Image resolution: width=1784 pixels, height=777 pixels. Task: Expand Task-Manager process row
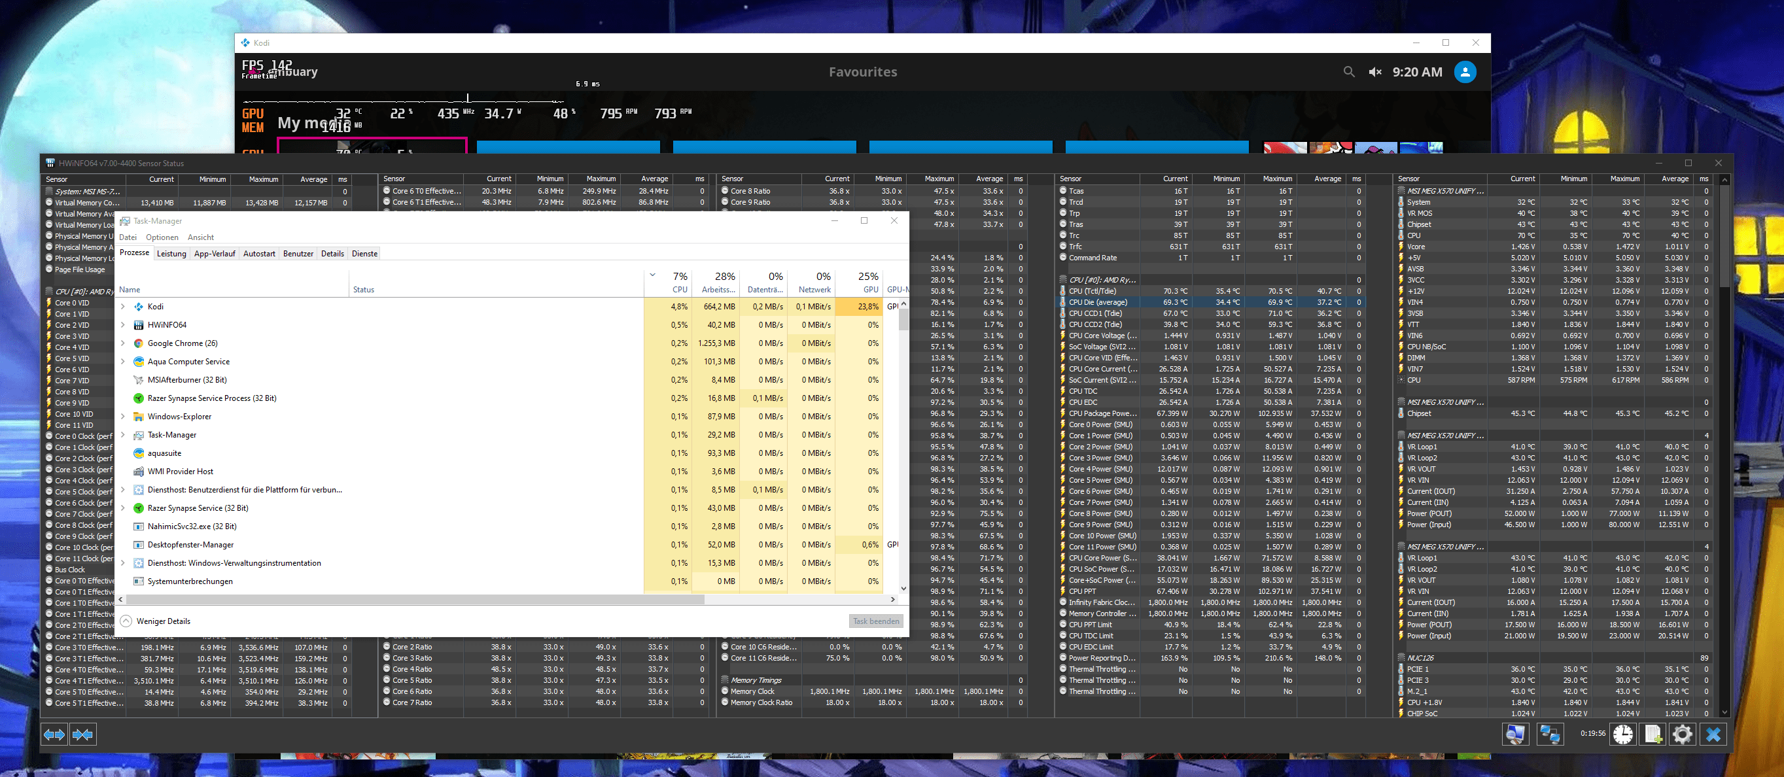(x=123, y=435)
